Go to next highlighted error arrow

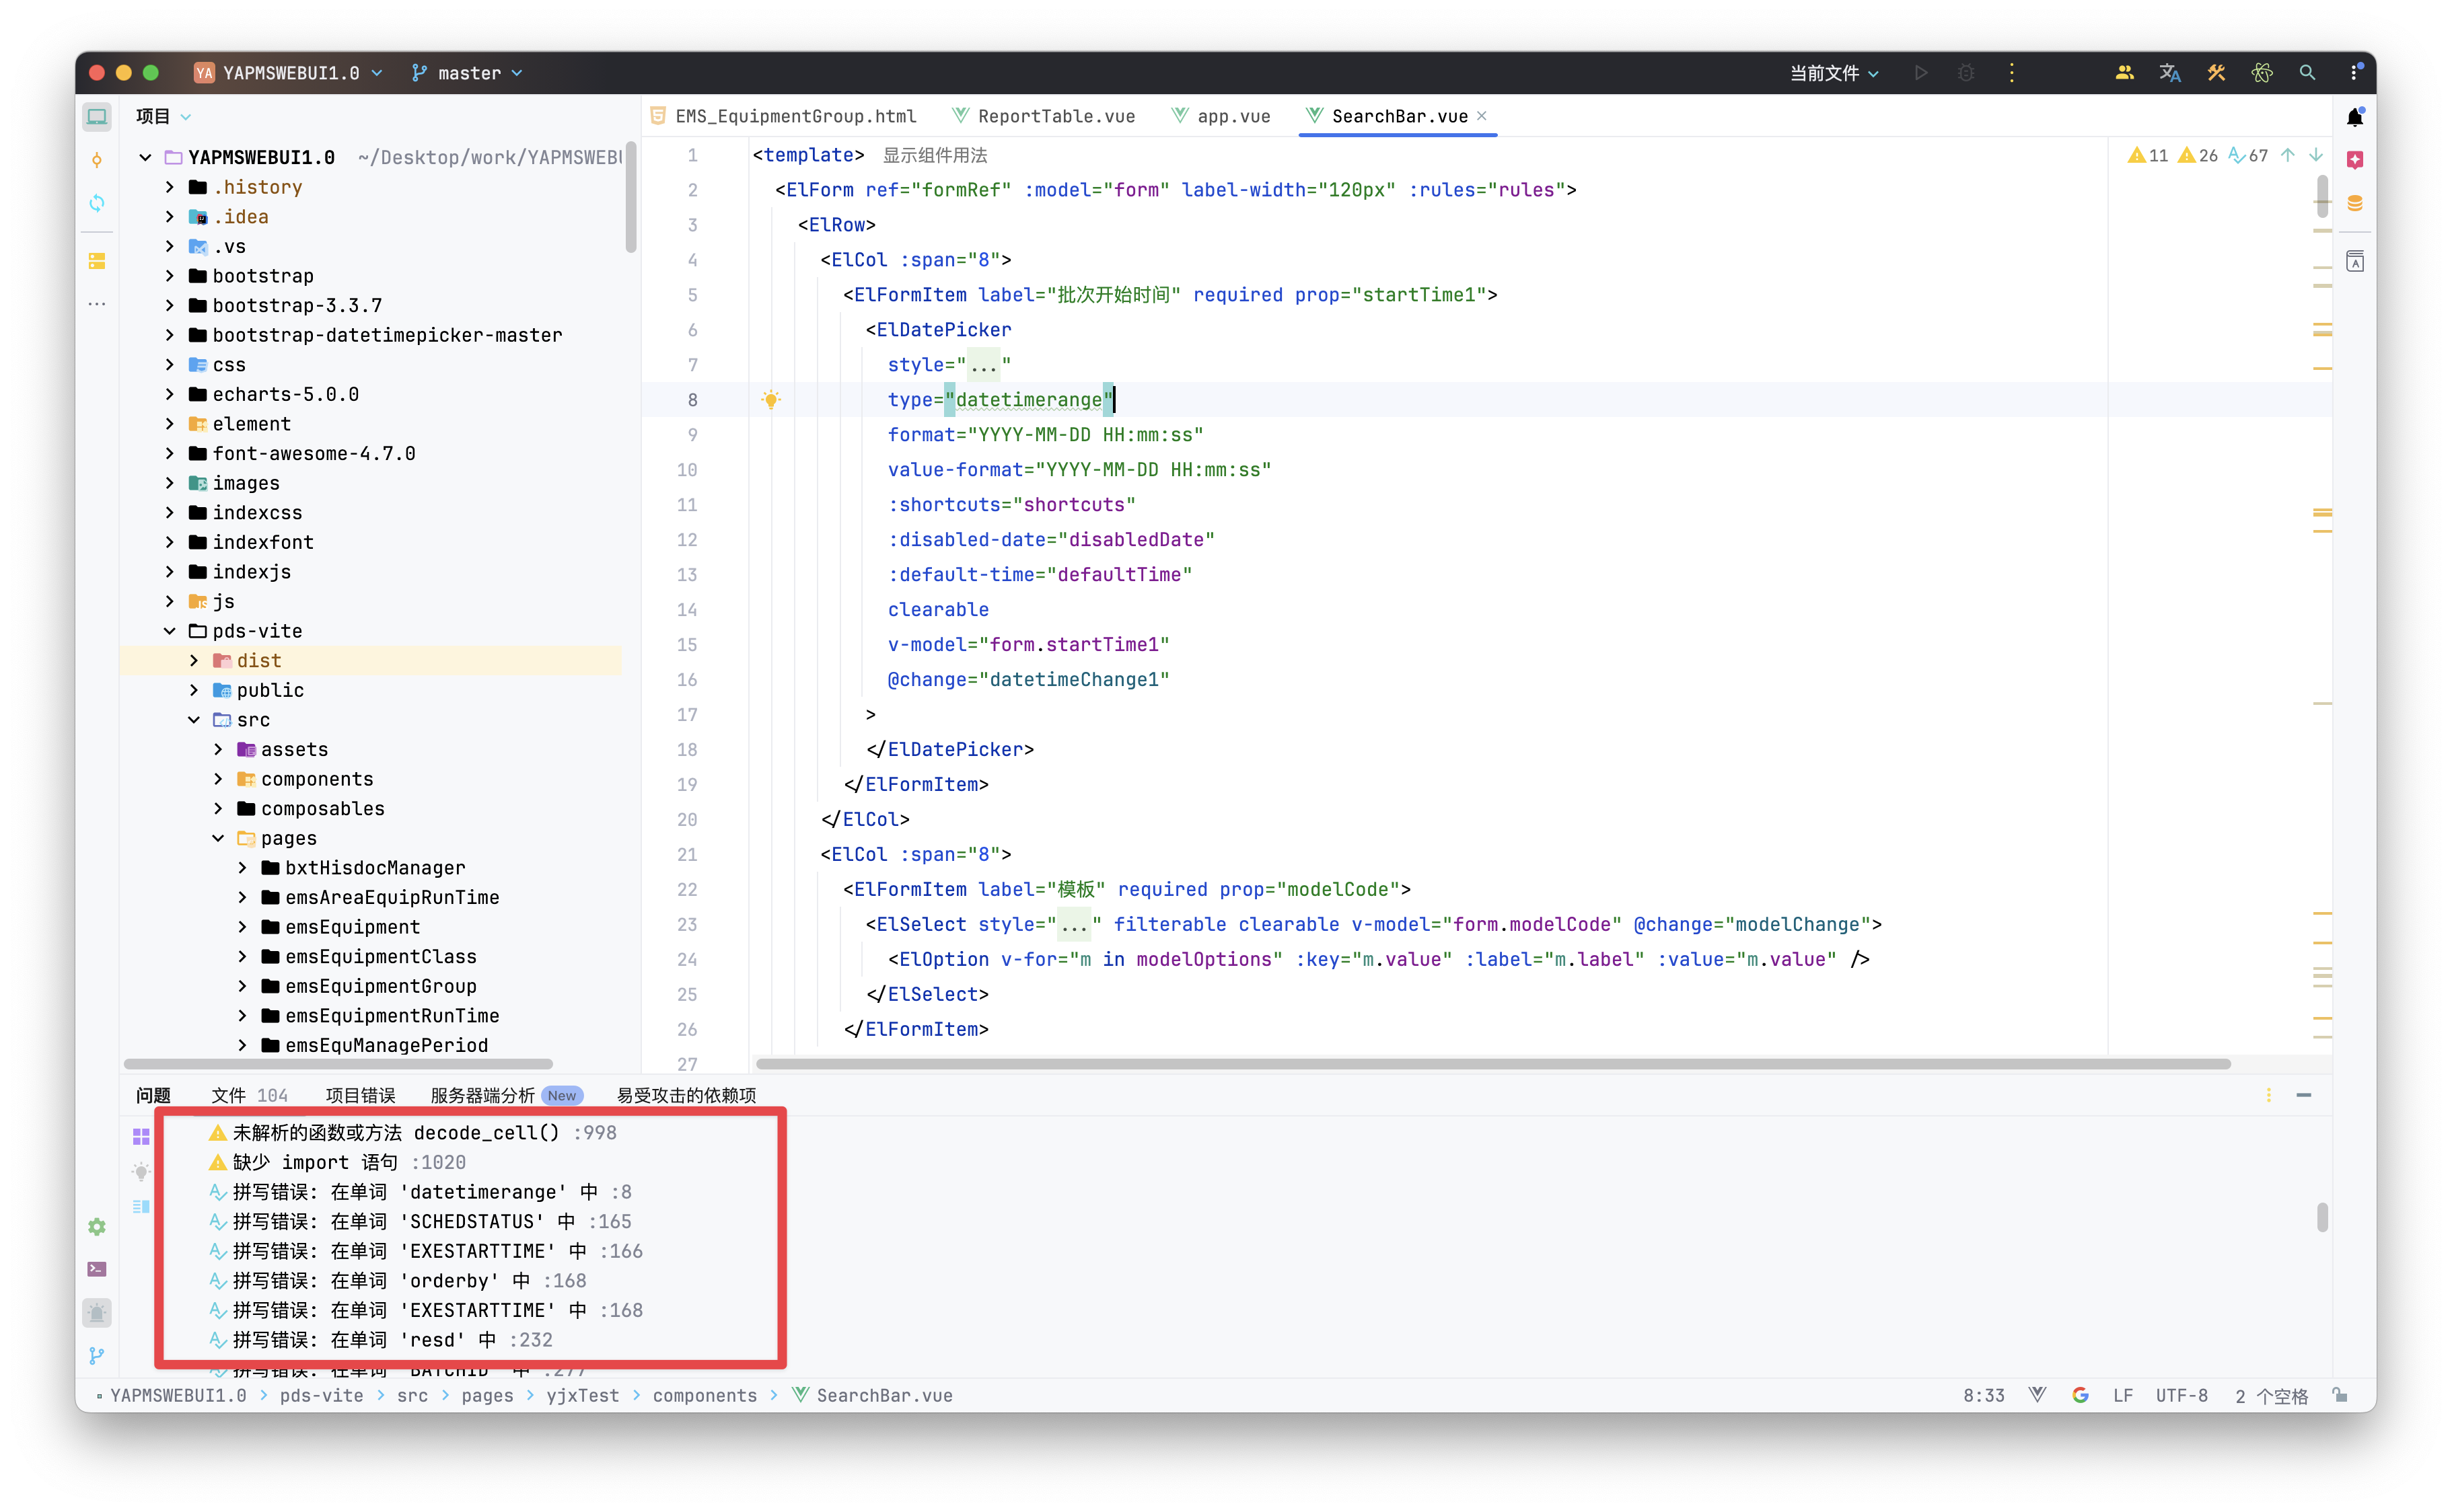click(2316, 155)
